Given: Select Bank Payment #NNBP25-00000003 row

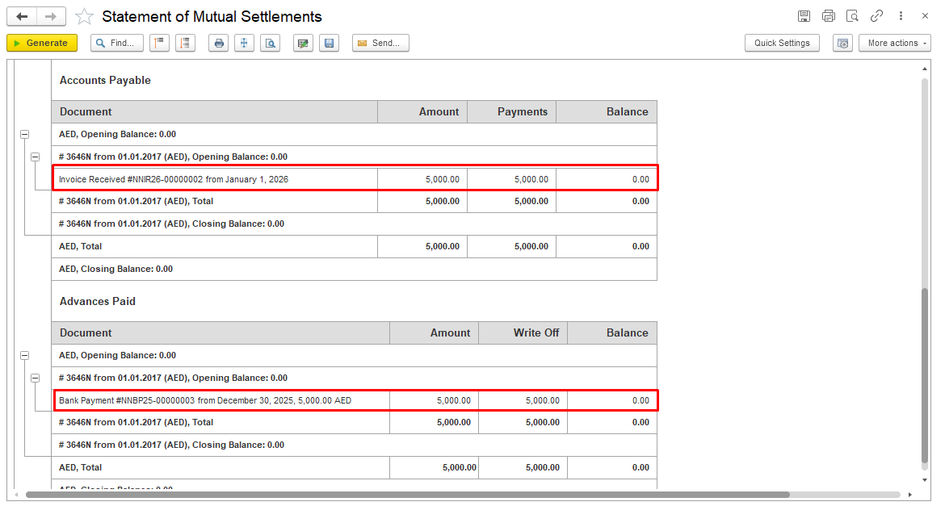Looking at the screenshot, I should click(x=355, y=400).
